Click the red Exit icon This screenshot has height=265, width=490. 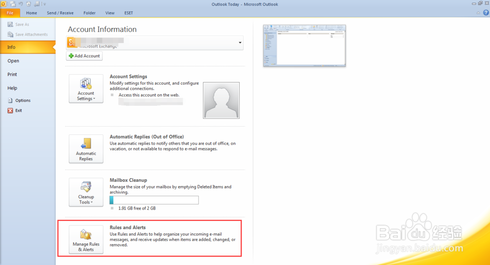[x=10, y=110]
